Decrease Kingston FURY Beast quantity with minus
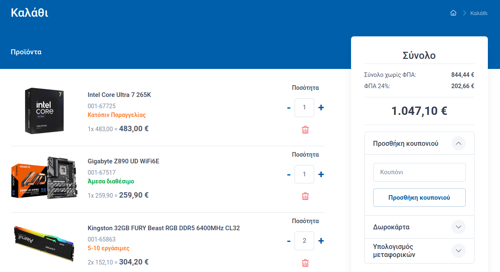The width and height of the screenshot is (500, 272). [x=289, y=241]
